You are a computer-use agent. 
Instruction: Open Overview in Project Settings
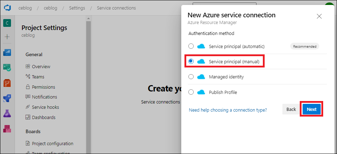[41, 66]
